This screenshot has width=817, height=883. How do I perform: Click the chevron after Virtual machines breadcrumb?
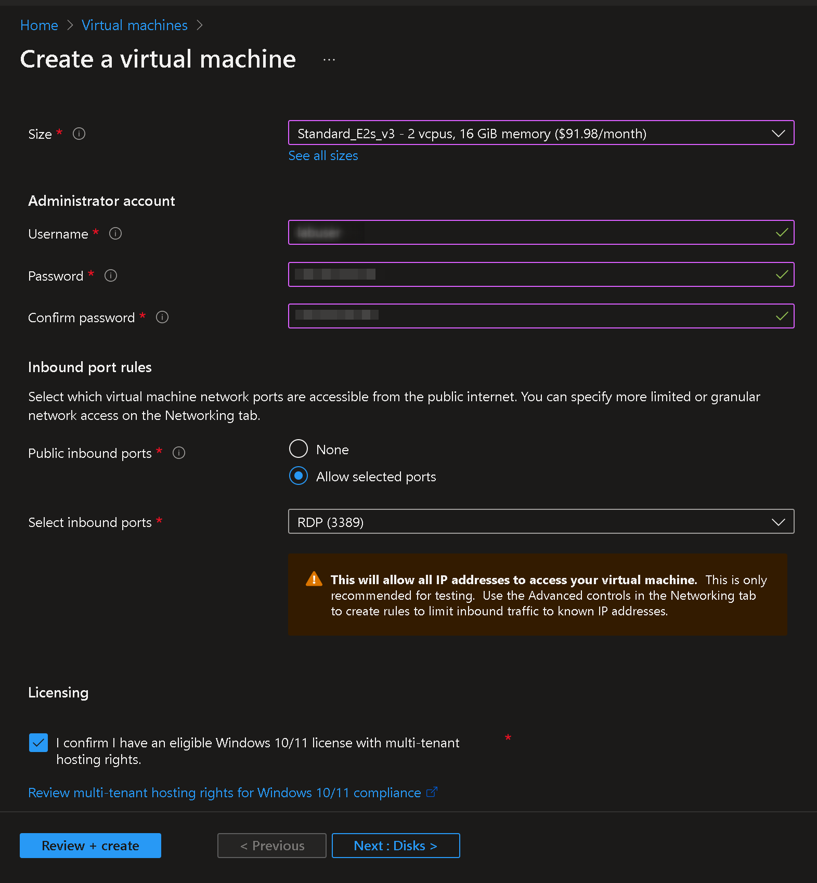(200, 25)
